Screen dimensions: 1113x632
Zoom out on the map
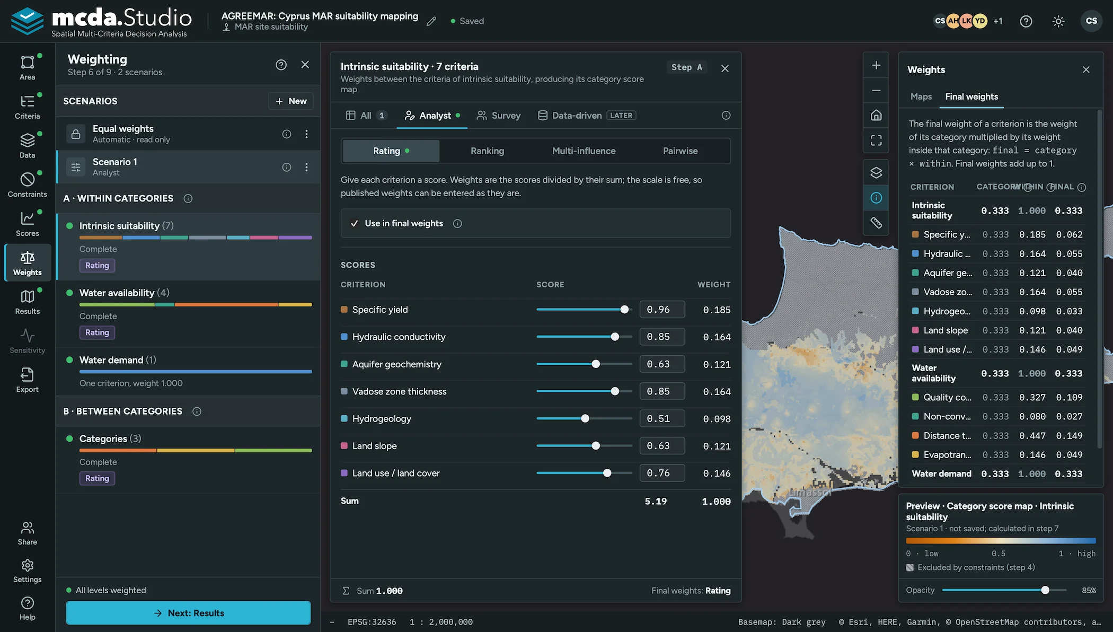(876, 90)
